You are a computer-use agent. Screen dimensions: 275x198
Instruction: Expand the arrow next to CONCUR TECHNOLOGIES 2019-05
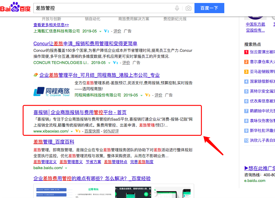click(x=109, y=63)
